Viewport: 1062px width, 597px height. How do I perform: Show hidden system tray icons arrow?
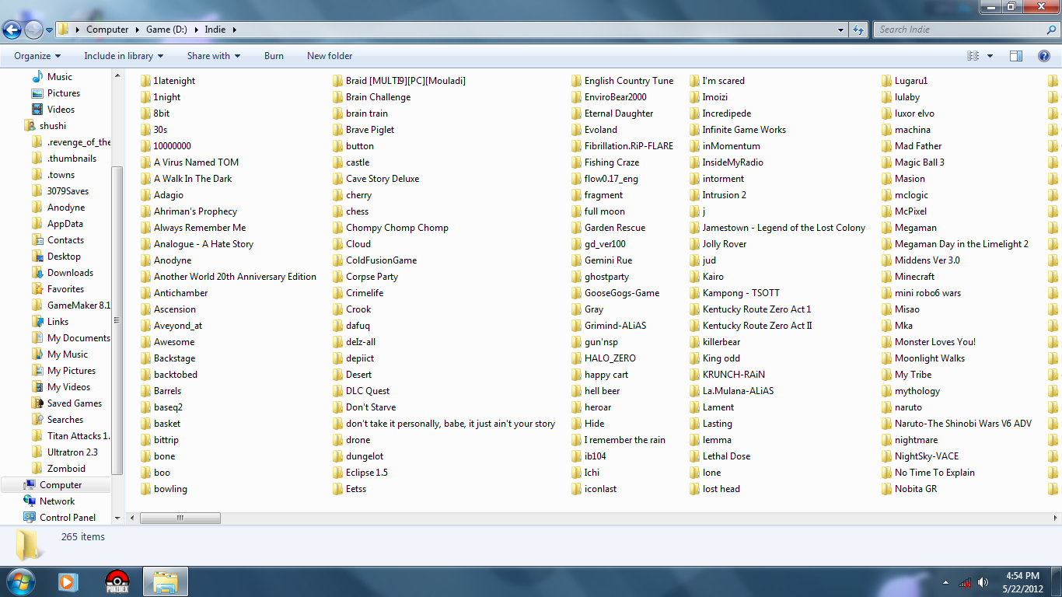tap(946, 582)
